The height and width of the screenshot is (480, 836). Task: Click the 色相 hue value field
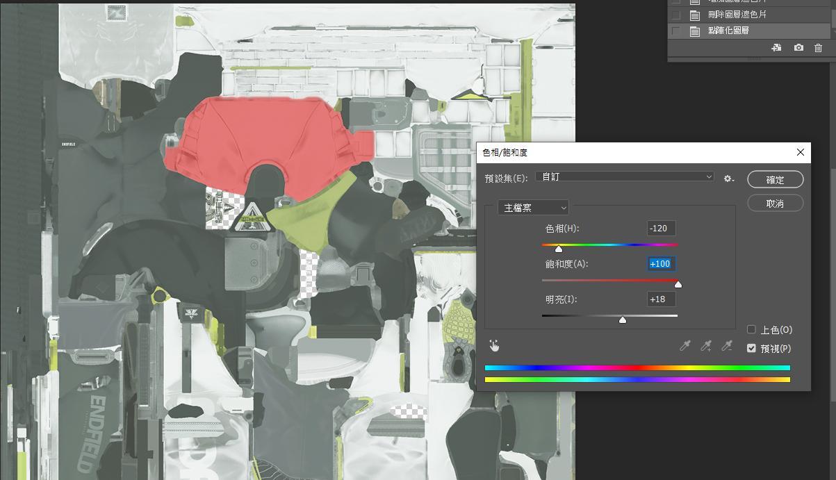[x=661, y=229]
